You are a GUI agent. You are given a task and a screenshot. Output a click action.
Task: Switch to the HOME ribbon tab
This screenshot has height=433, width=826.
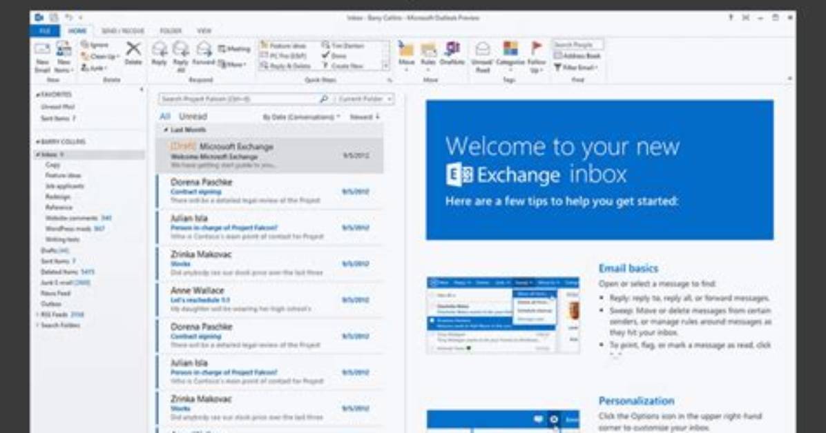pos(77,31)
